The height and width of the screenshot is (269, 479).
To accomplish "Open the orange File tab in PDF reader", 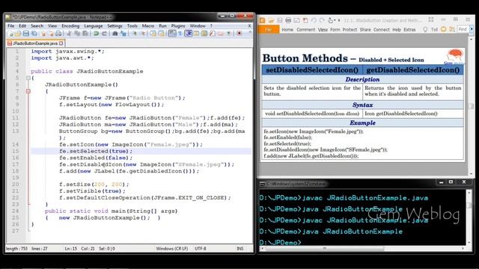I will pos(269,30).
